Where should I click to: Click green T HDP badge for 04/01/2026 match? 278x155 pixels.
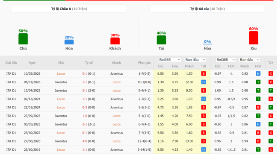pos(258,82)
